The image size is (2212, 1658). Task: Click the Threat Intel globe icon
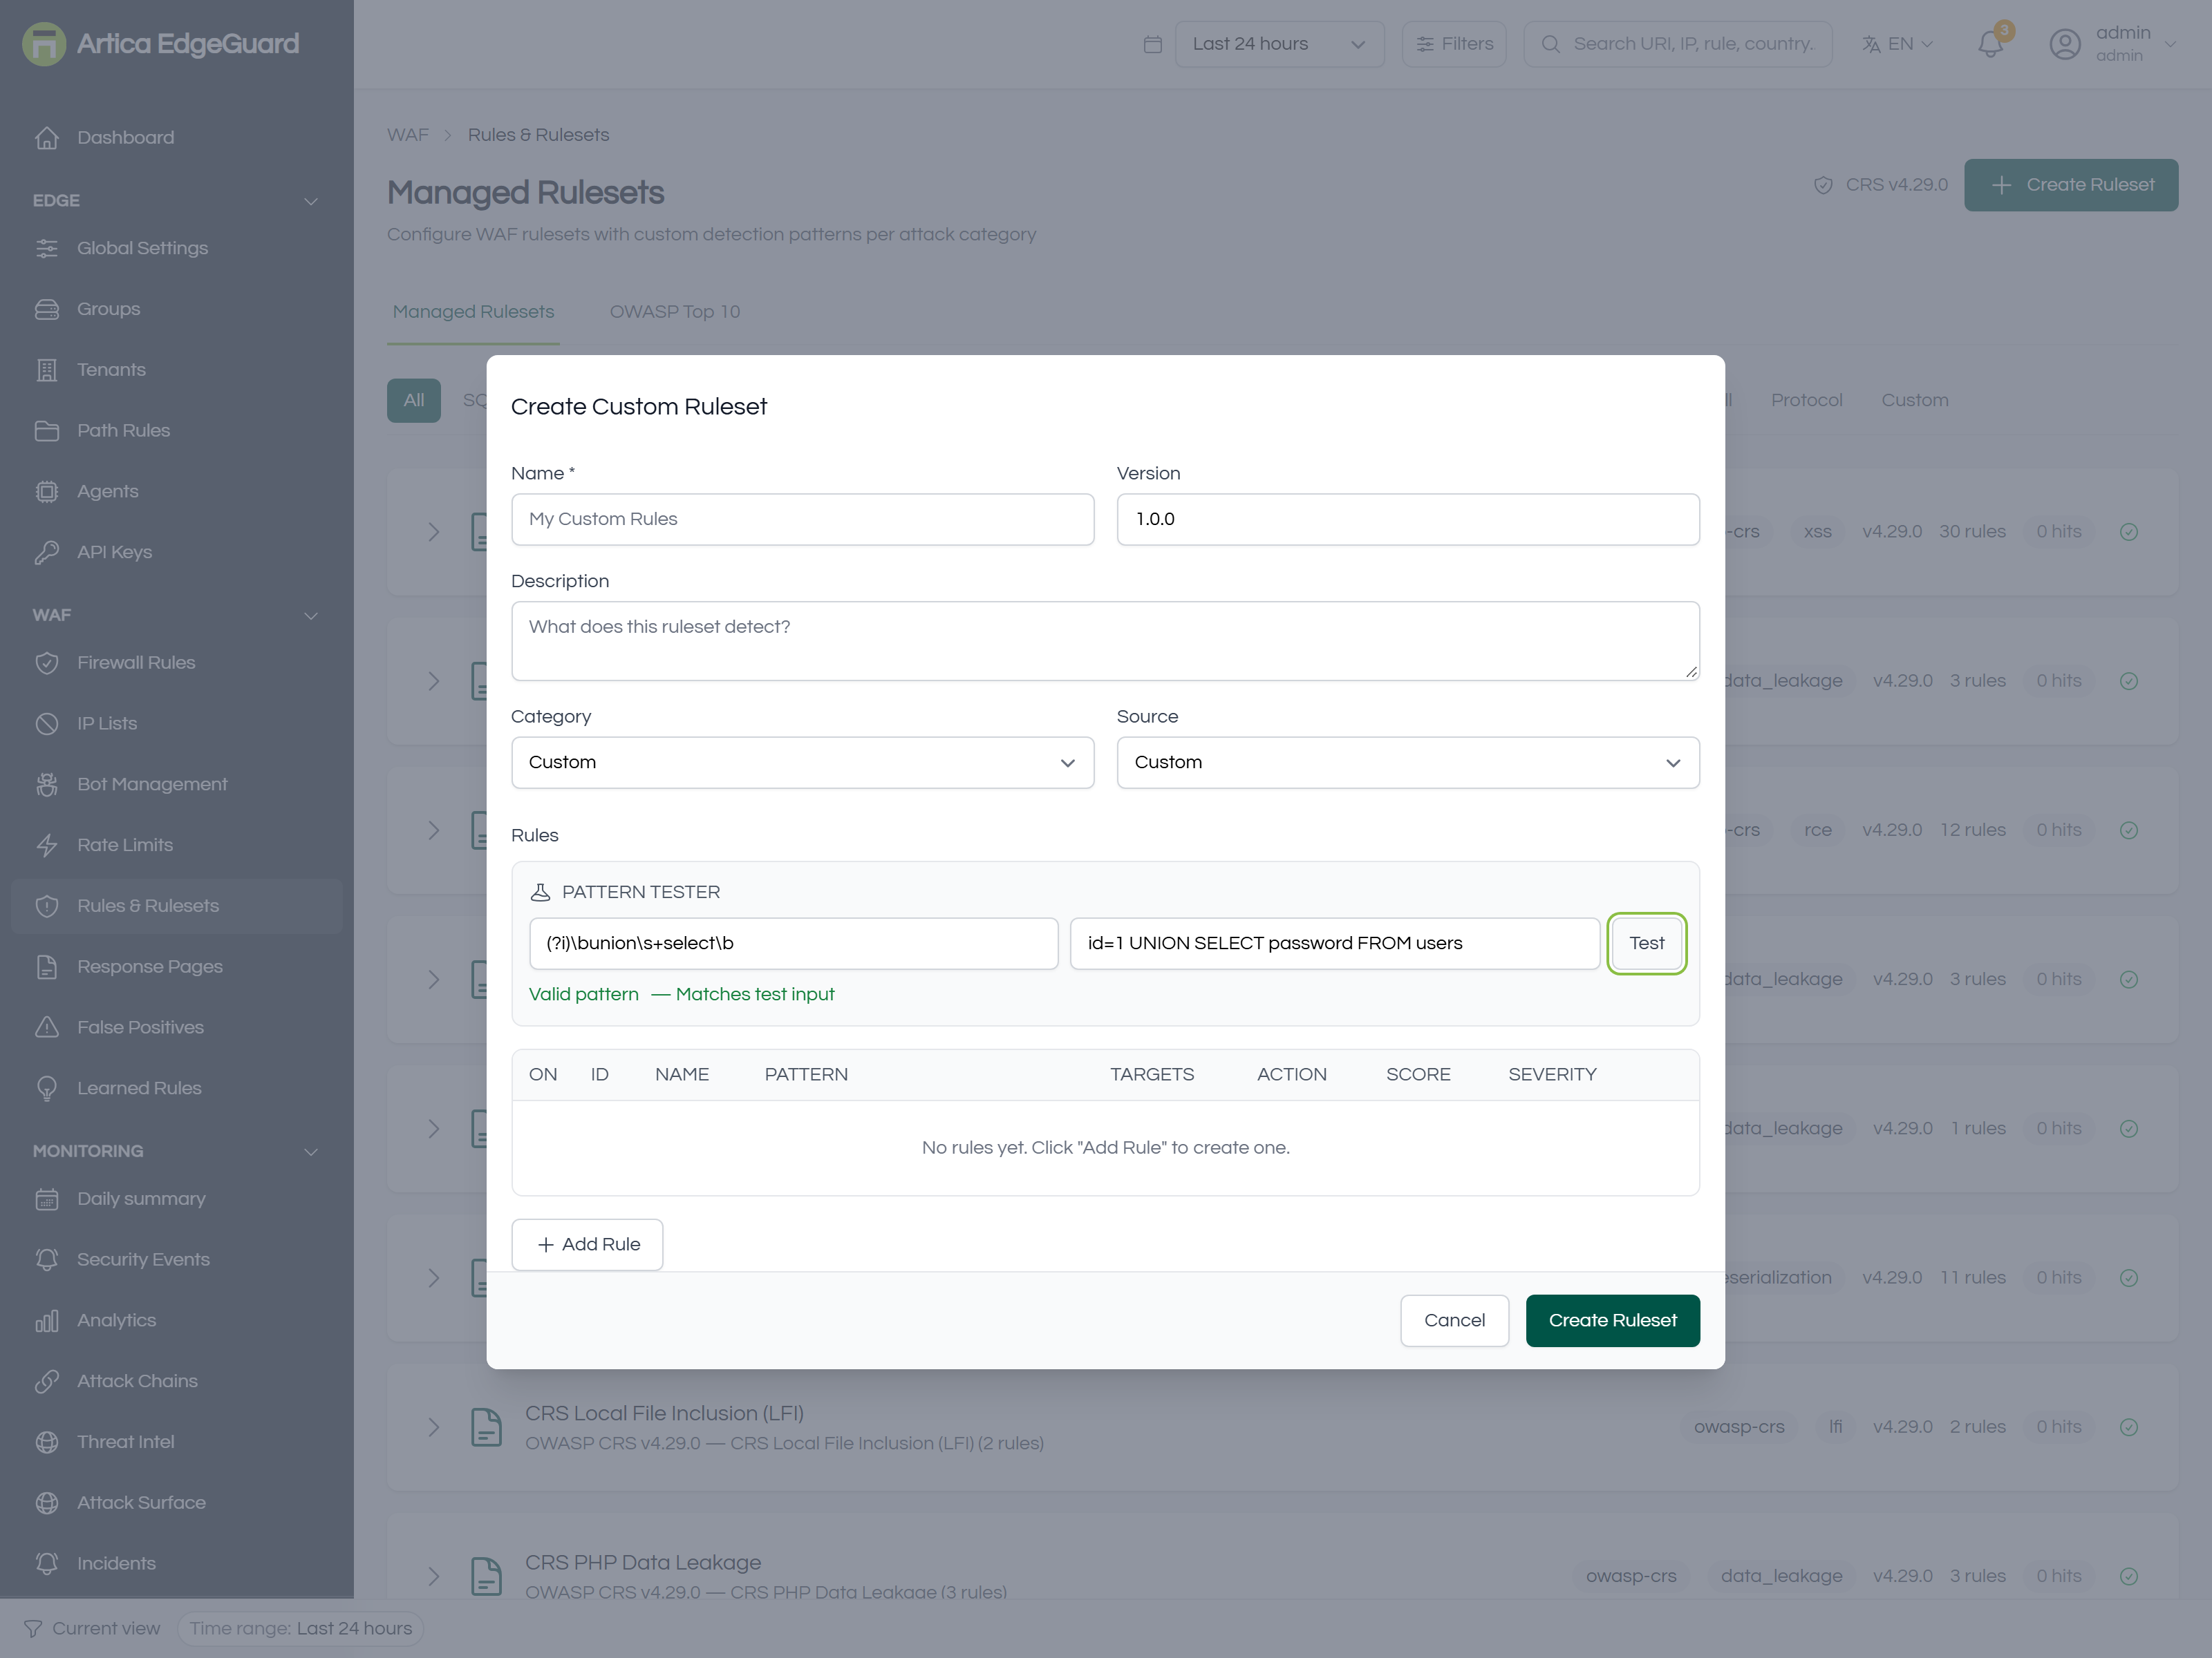coord(47,1442)
